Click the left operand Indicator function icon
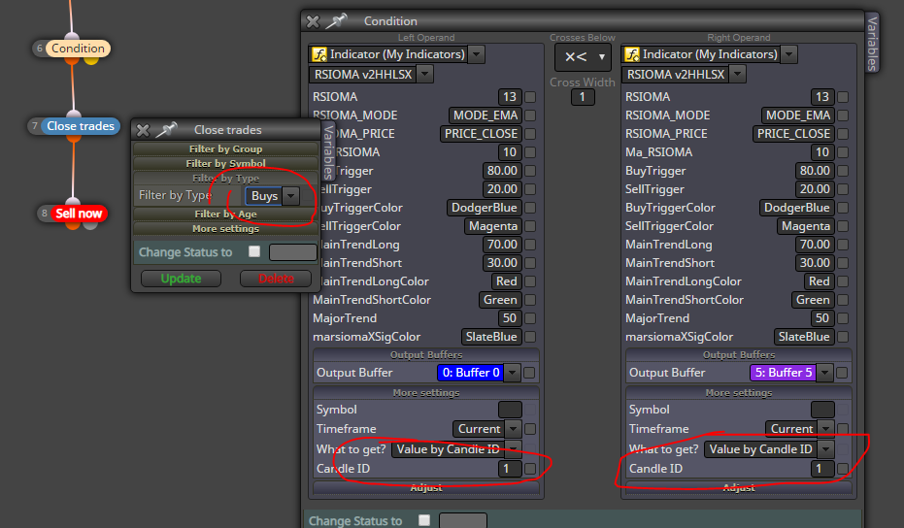 (318, 54)
